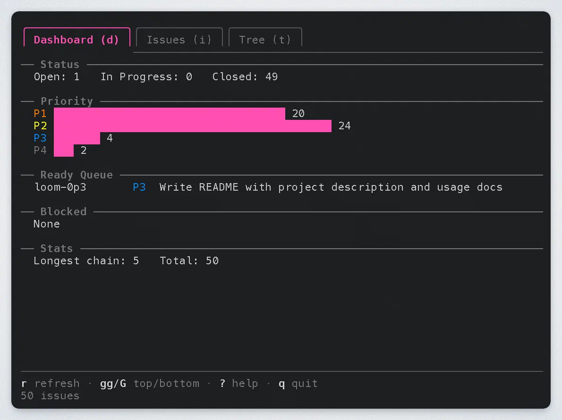The image size is (562, 420).
Task: Click the value 20 next to P1 bar
Action: pyautogui.click(x=298, y=114)
